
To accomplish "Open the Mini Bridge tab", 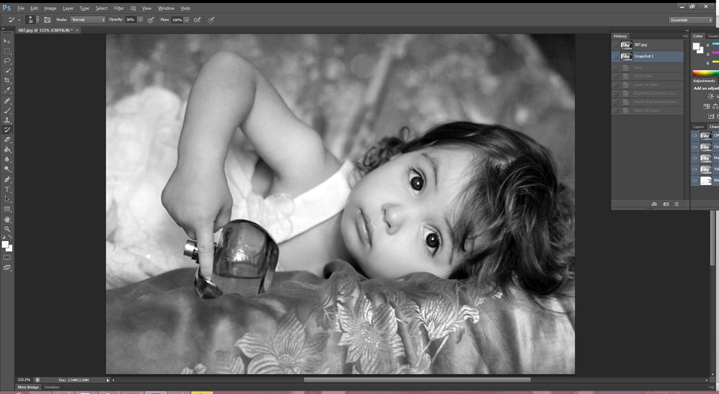I will 28,387.
